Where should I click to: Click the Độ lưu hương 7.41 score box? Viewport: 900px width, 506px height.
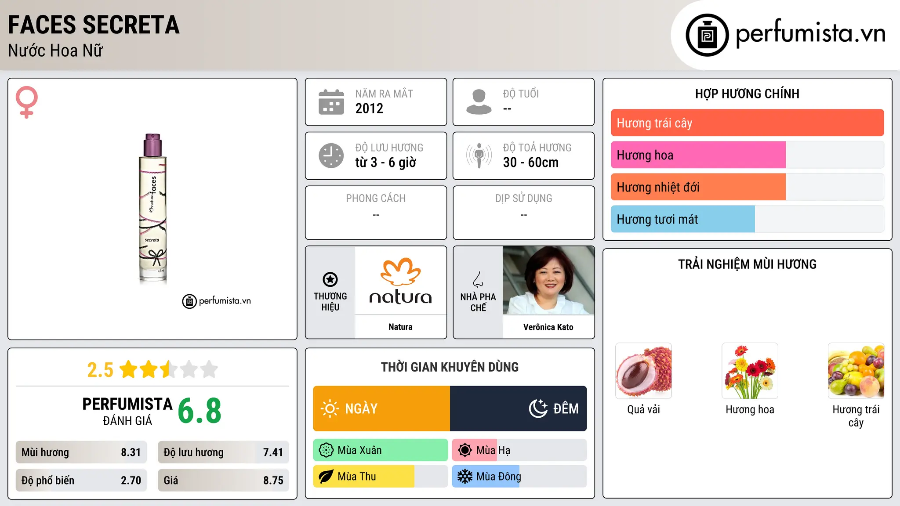click(223, 452)
